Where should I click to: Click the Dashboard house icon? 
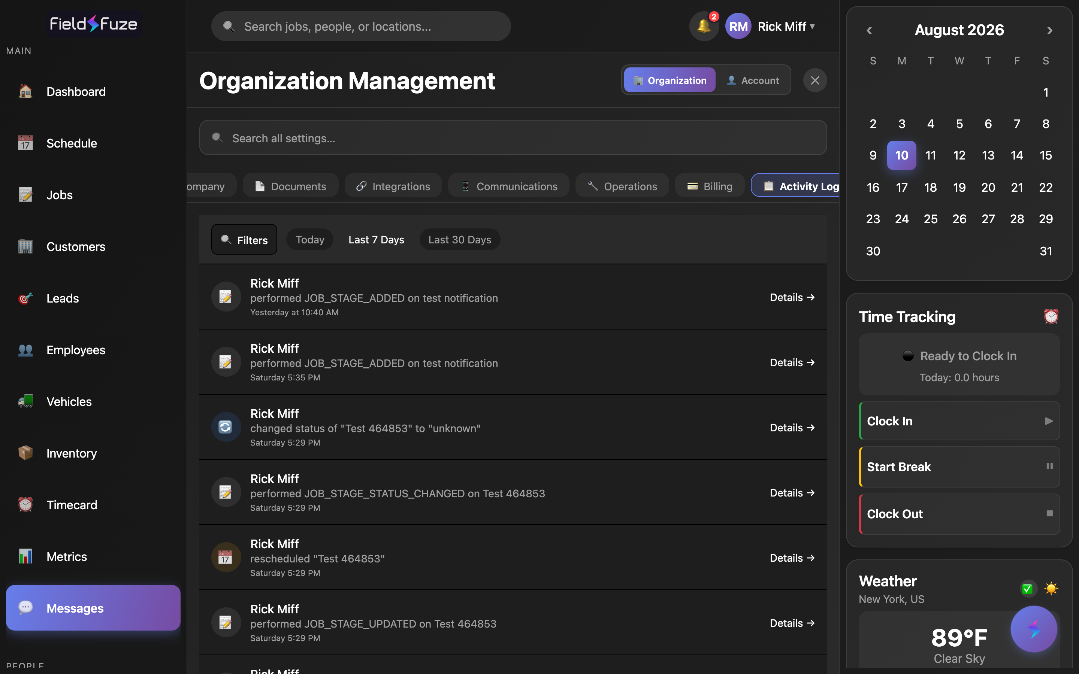click(x=25, y=91)
